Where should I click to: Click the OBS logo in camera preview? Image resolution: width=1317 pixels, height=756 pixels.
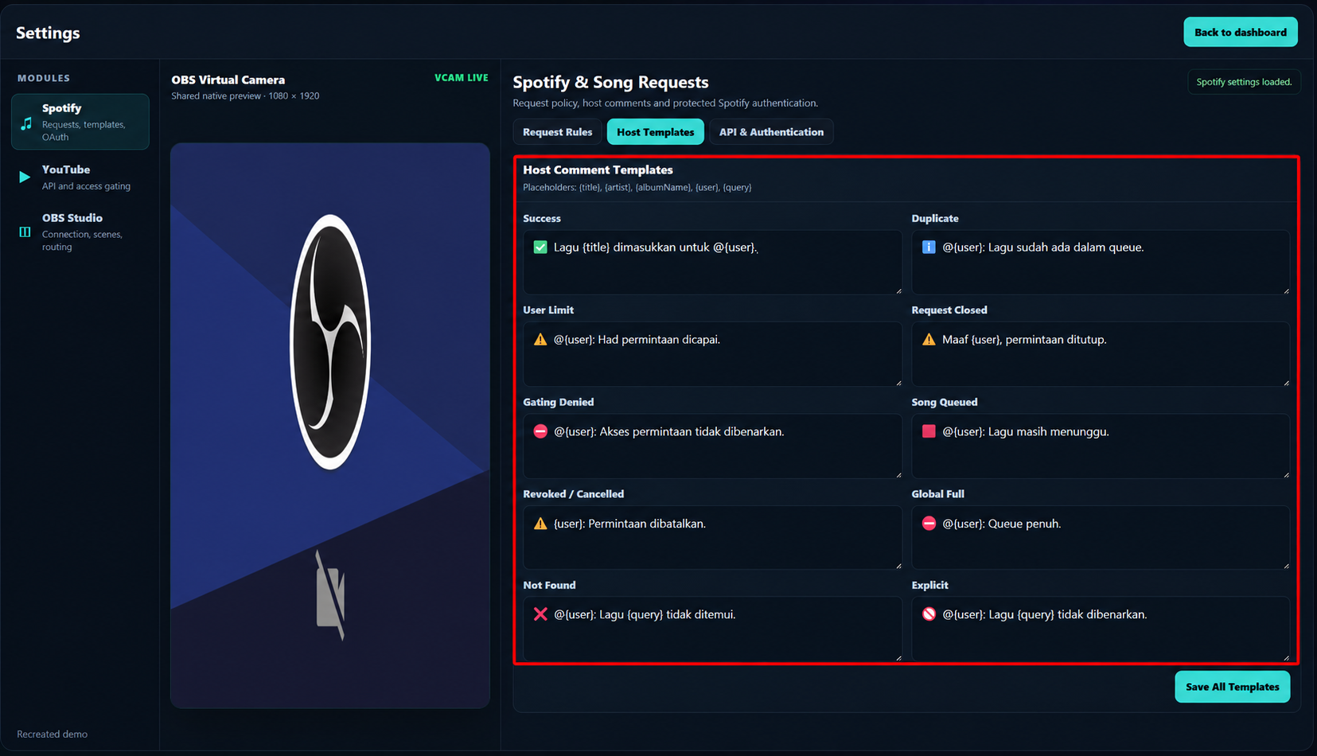tap(330, 341)
